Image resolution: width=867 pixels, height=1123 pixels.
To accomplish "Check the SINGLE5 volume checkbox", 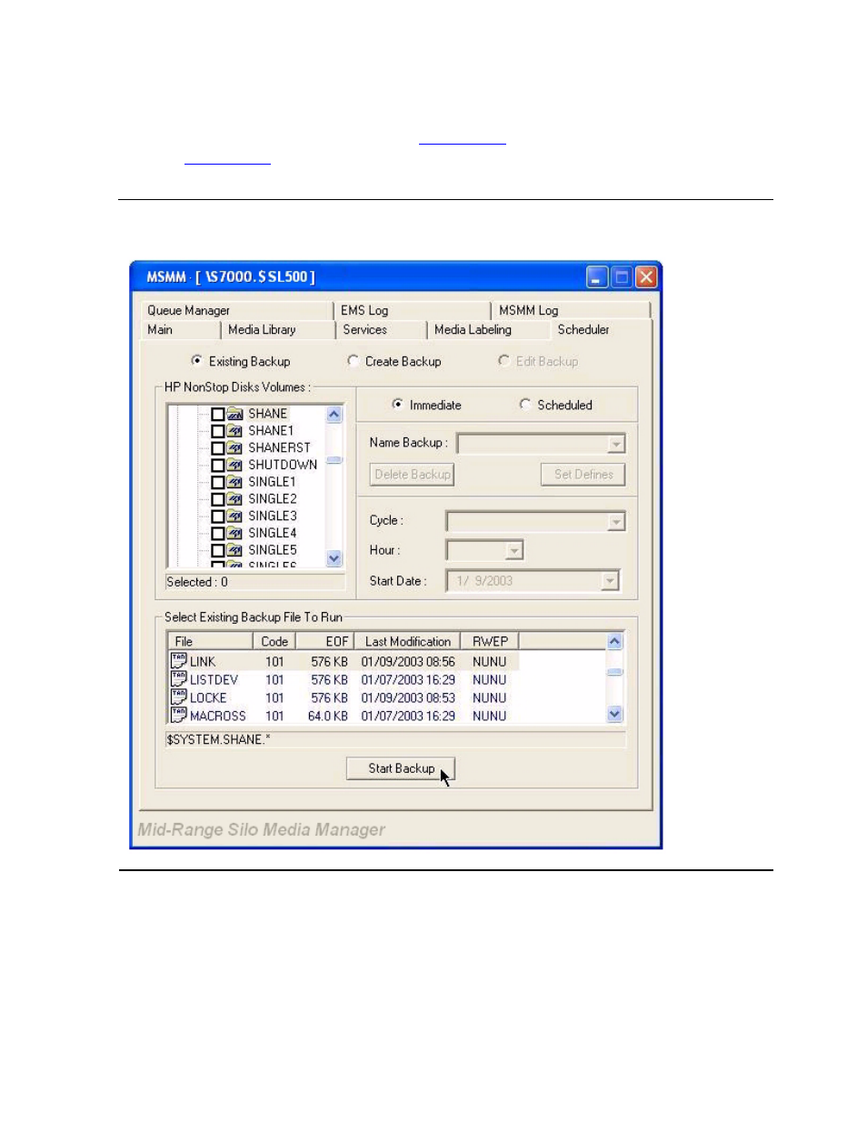I will [x=218, y=550].
